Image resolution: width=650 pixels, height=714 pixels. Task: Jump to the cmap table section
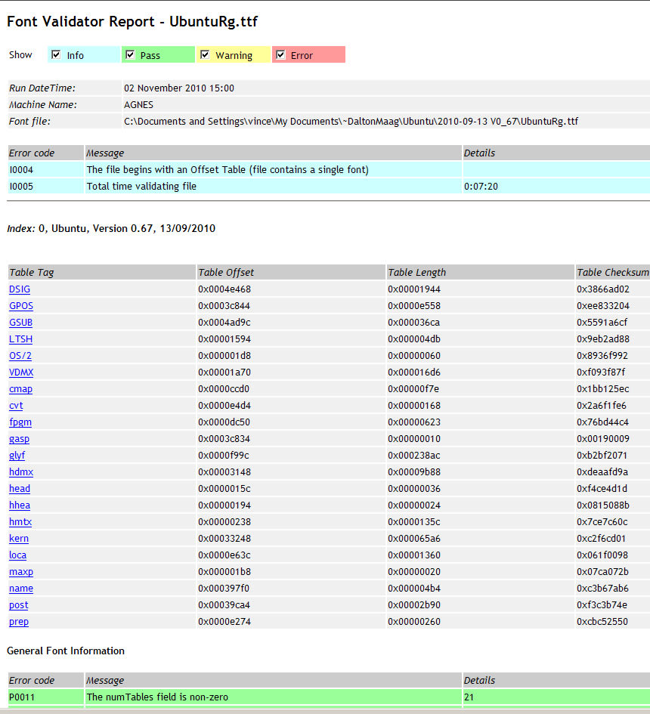coord(20,389)
